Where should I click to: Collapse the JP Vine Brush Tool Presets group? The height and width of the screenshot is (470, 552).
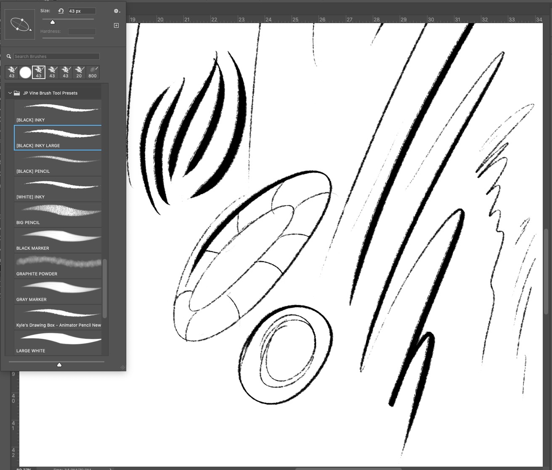pyautogui.click(x=10, y=93)
